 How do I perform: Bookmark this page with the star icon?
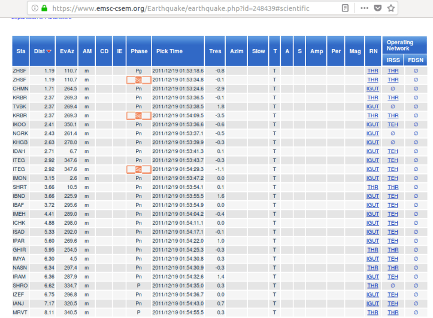(392, 8)
